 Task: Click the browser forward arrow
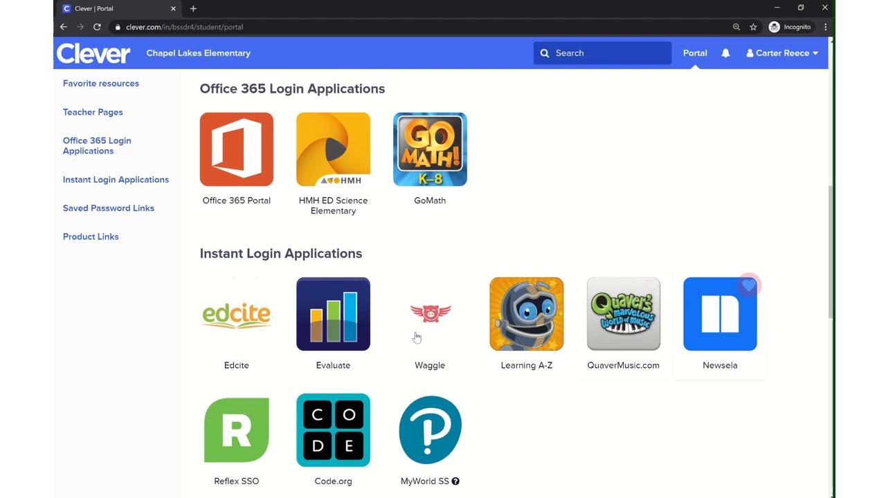pyautogui.click(x=80, y=27)
